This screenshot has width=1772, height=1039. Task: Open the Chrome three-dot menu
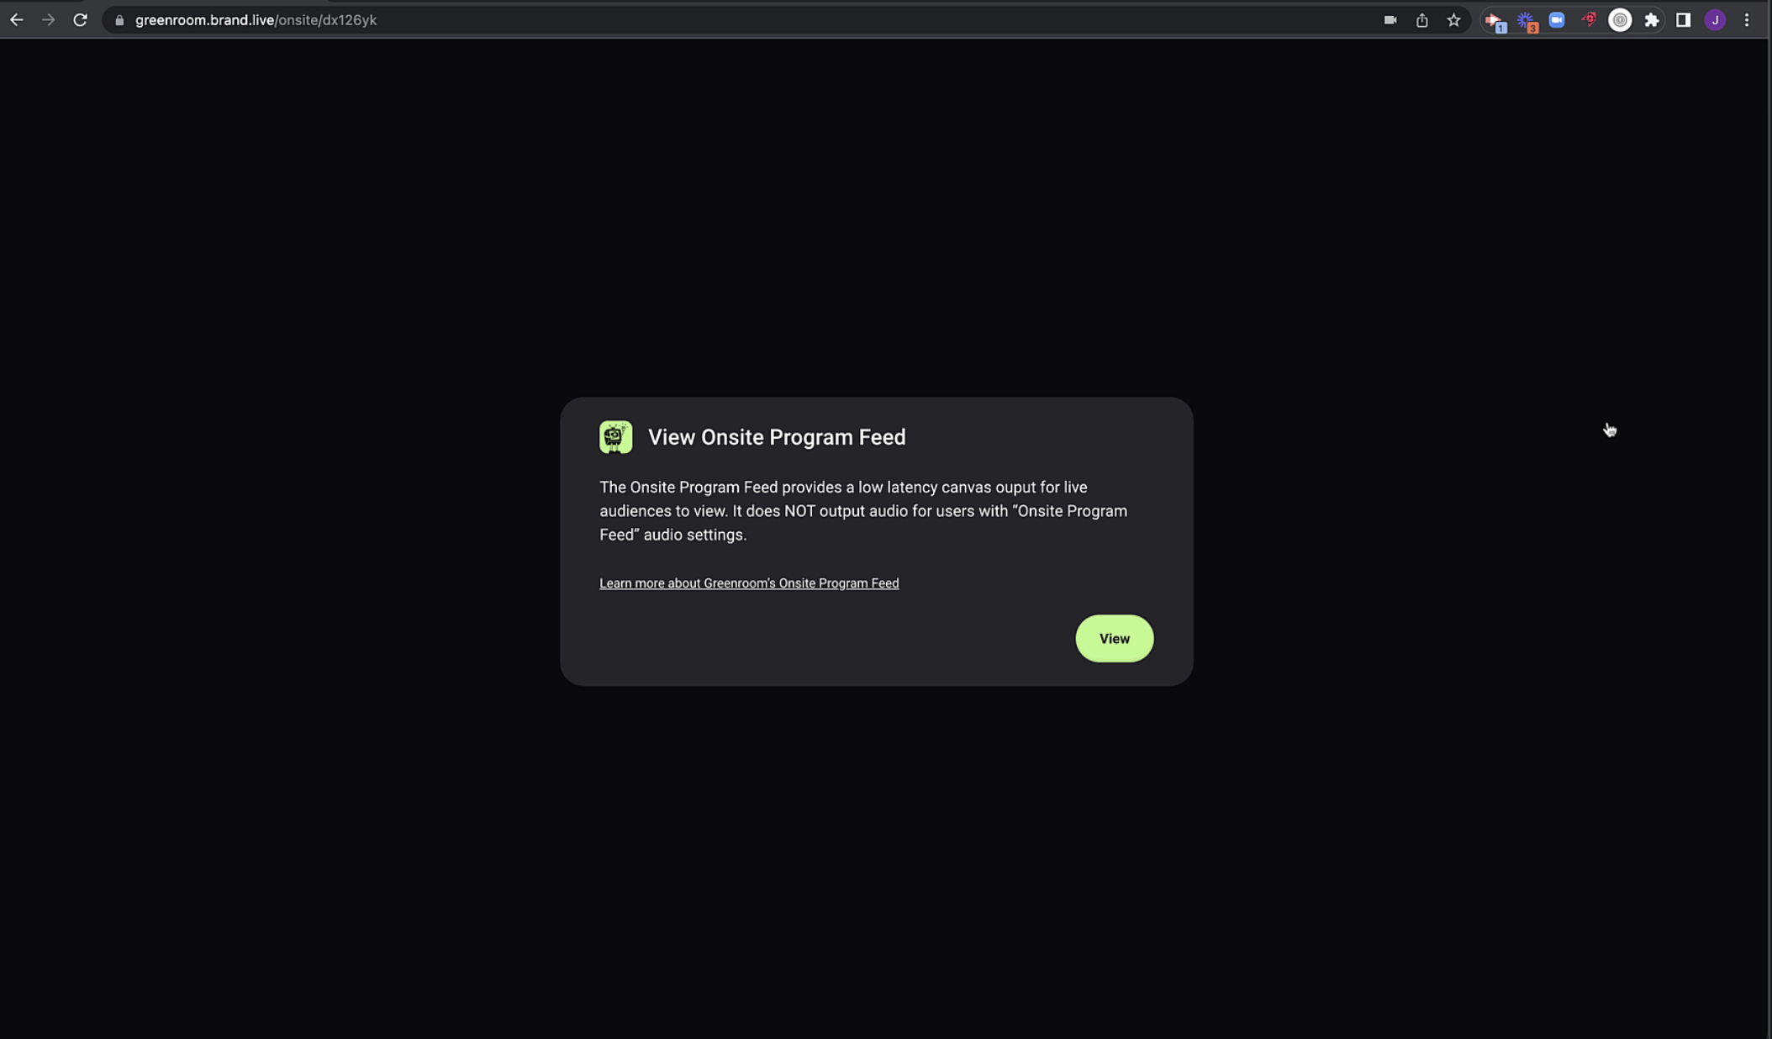[x=1747, y=20]
